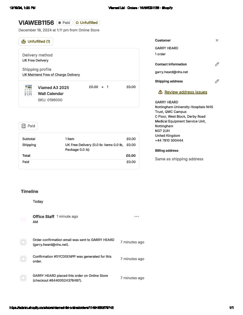The image size is (243, 315).
Task: Open the Review address issues link
Action: pos(185,92)
